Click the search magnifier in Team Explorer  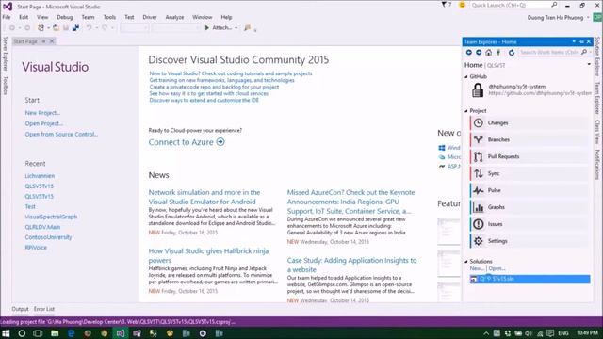pos(584,53)
